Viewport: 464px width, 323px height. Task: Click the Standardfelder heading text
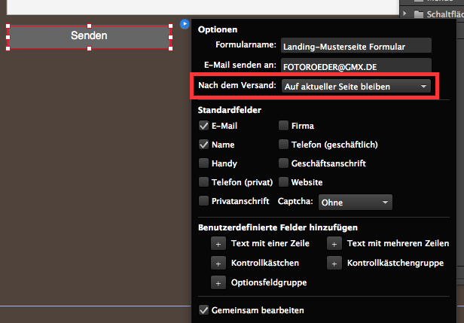[x=229, y=110]
